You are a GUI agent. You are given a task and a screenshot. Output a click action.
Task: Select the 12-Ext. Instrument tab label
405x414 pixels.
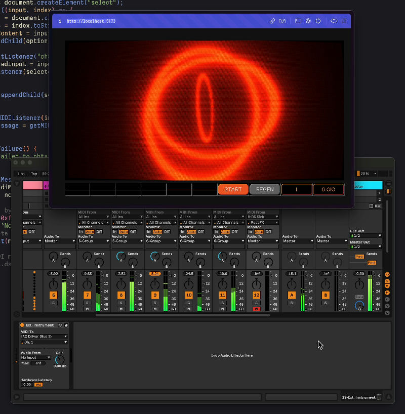coord(359,397)
